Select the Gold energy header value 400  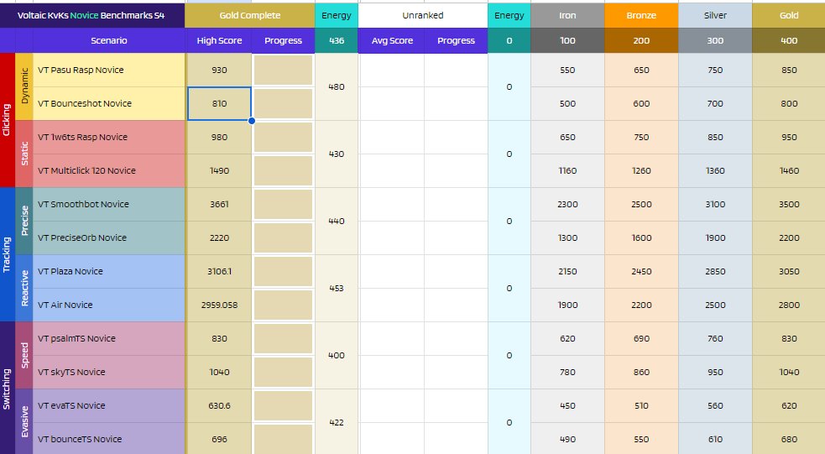pyautogui.click(x=789, y=40)
